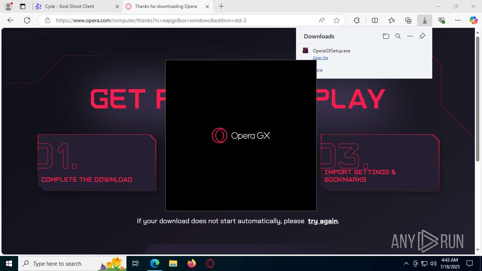The height and width of the screenshot is (271, 482).
Task: Open Browser essentials icon
Action: point(442,20)
